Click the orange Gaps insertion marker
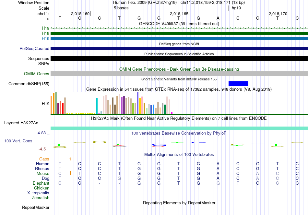 click(70, 159)
